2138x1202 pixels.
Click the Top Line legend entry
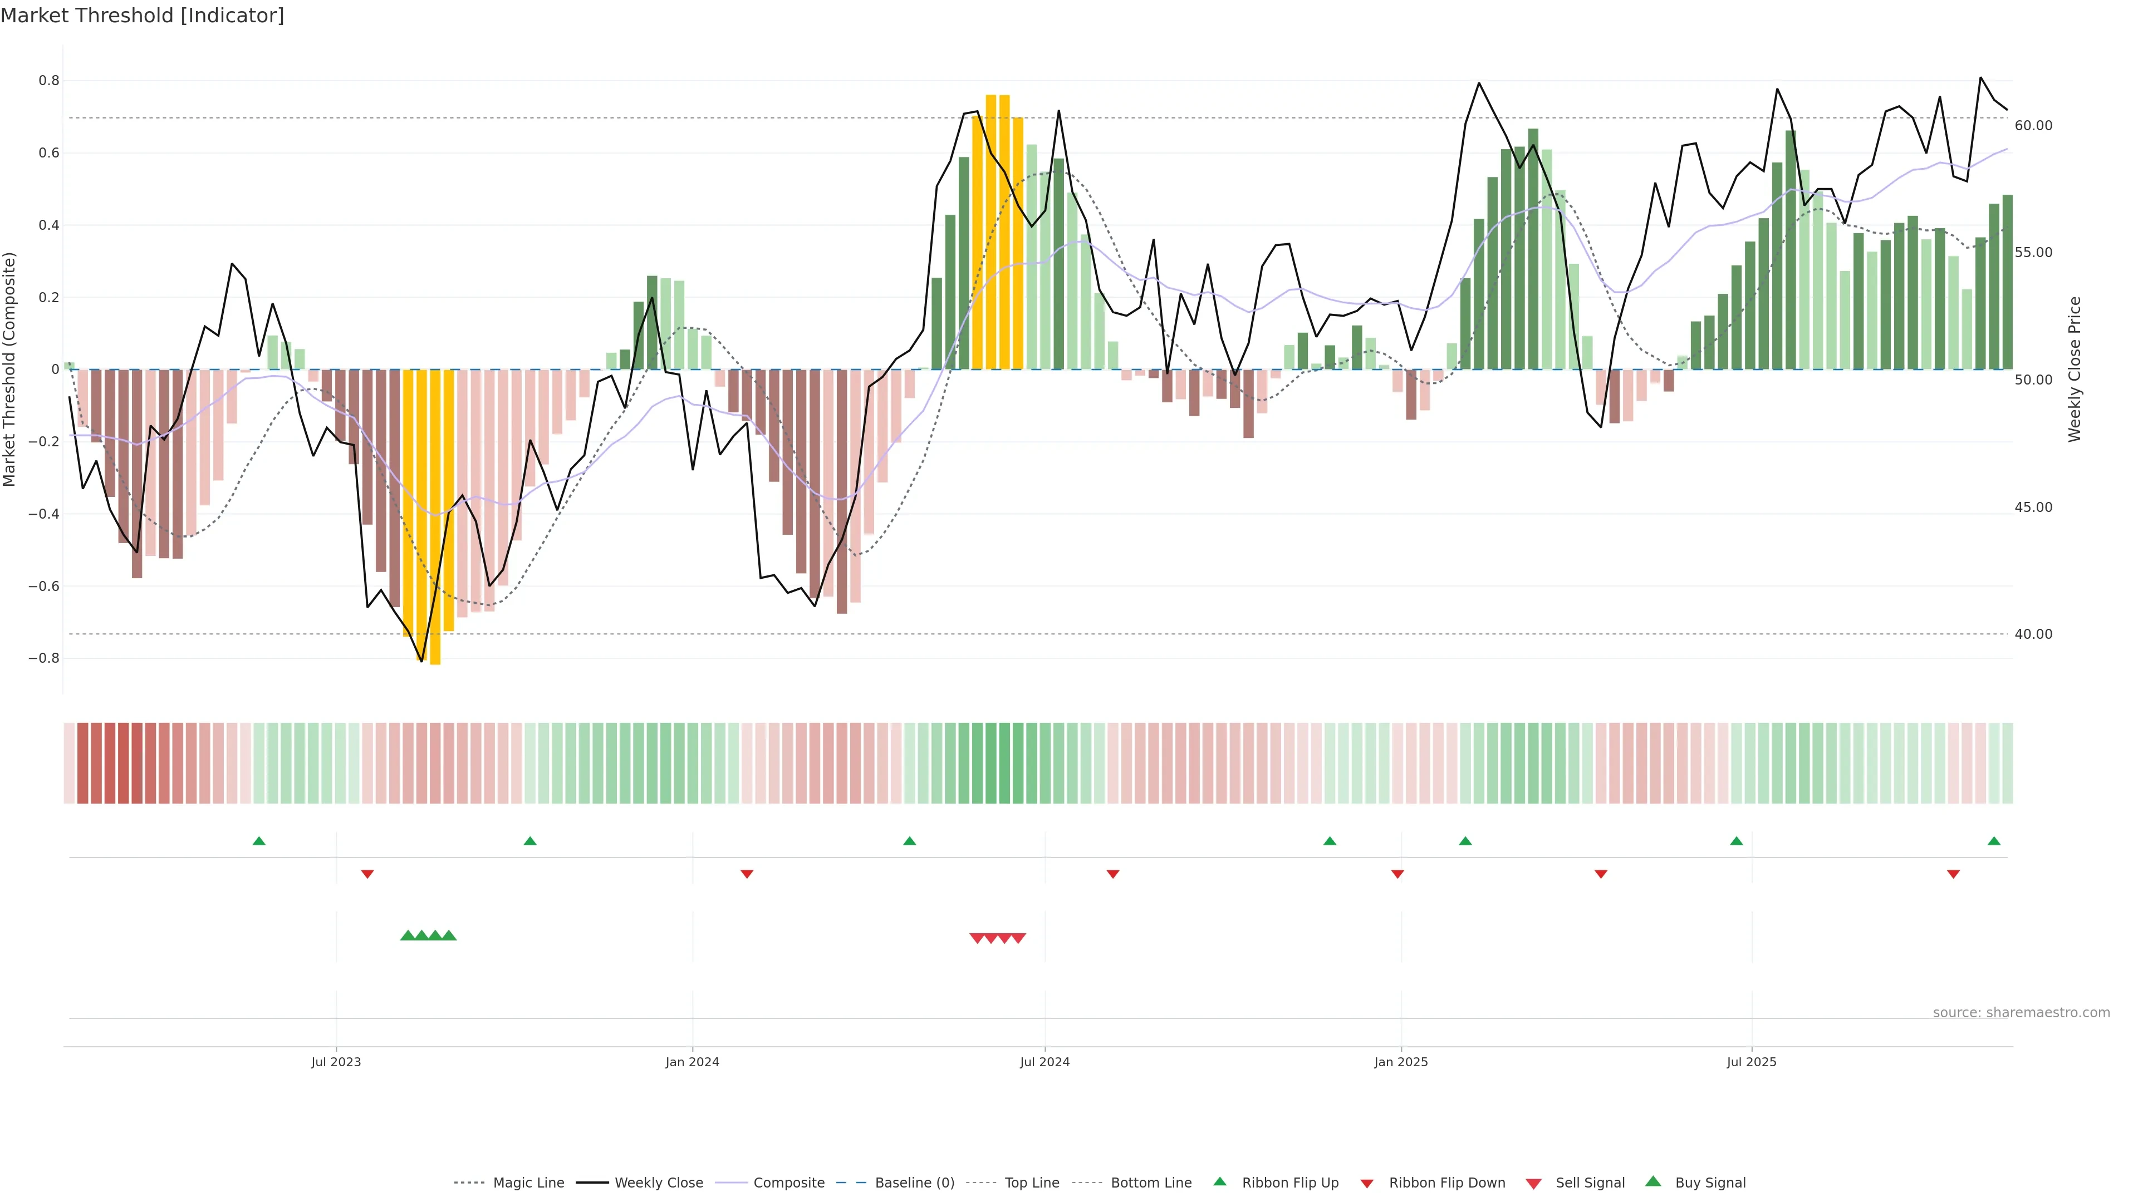tap(1032, 1183)
